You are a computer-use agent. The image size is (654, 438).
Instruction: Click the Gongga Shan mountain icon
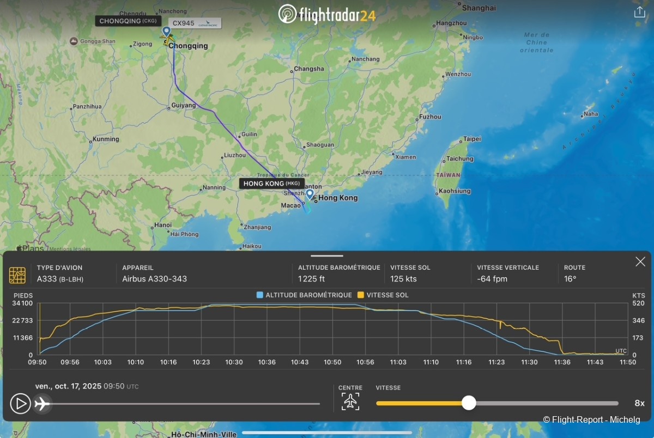pyautogui.click(x=74, y=41)
